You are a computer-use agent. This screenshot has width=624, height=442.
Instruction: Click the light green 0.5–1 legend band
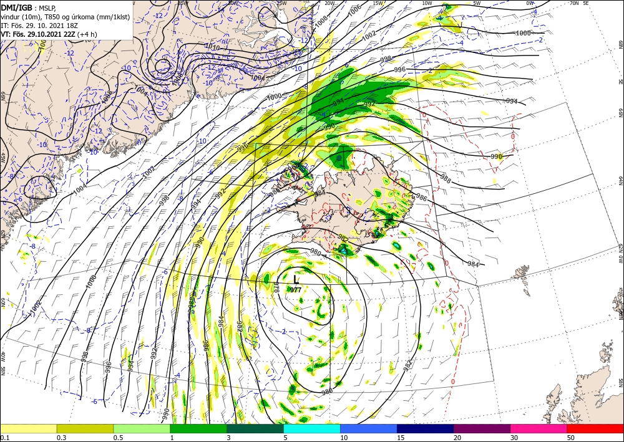click(142, 428)
